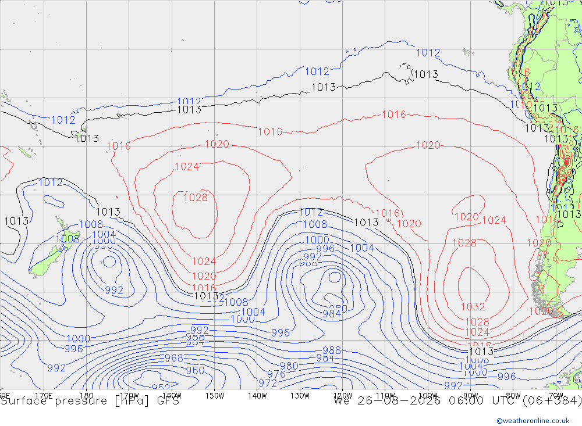Click the 992 label under low east of New Zealand

[x=114, y=290]
